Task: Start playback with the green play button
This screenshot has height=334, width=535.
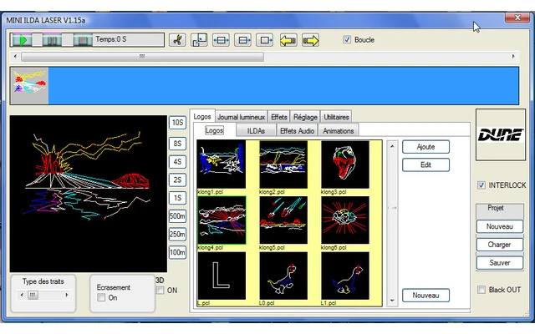Action: (22, 40)
